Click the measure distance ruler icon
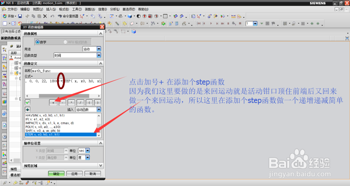The height and width of the screenshot is (186, 350). click(233, 16)
